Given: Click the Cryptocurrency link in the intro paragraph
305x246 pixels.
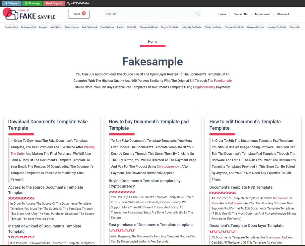Looking at the screenshot, I should 204,87.
